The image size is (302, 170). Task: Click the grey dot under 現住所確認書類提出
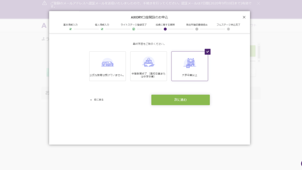click(197, 29)
